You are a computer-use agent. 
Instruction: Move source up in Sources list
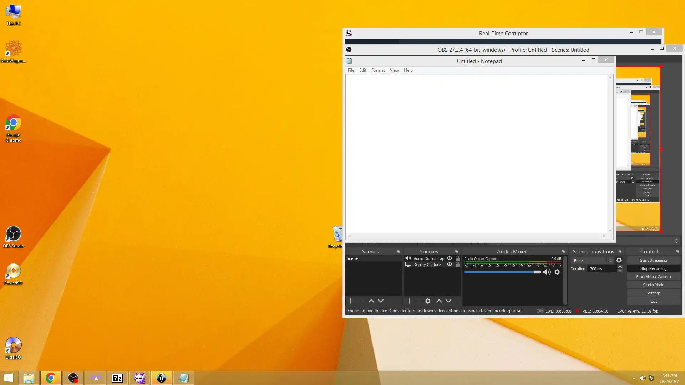tap(439, 301)
